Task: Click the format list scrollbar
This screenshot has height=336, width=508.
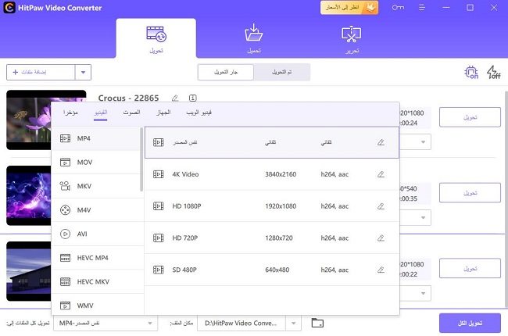Action: point(141,159)
